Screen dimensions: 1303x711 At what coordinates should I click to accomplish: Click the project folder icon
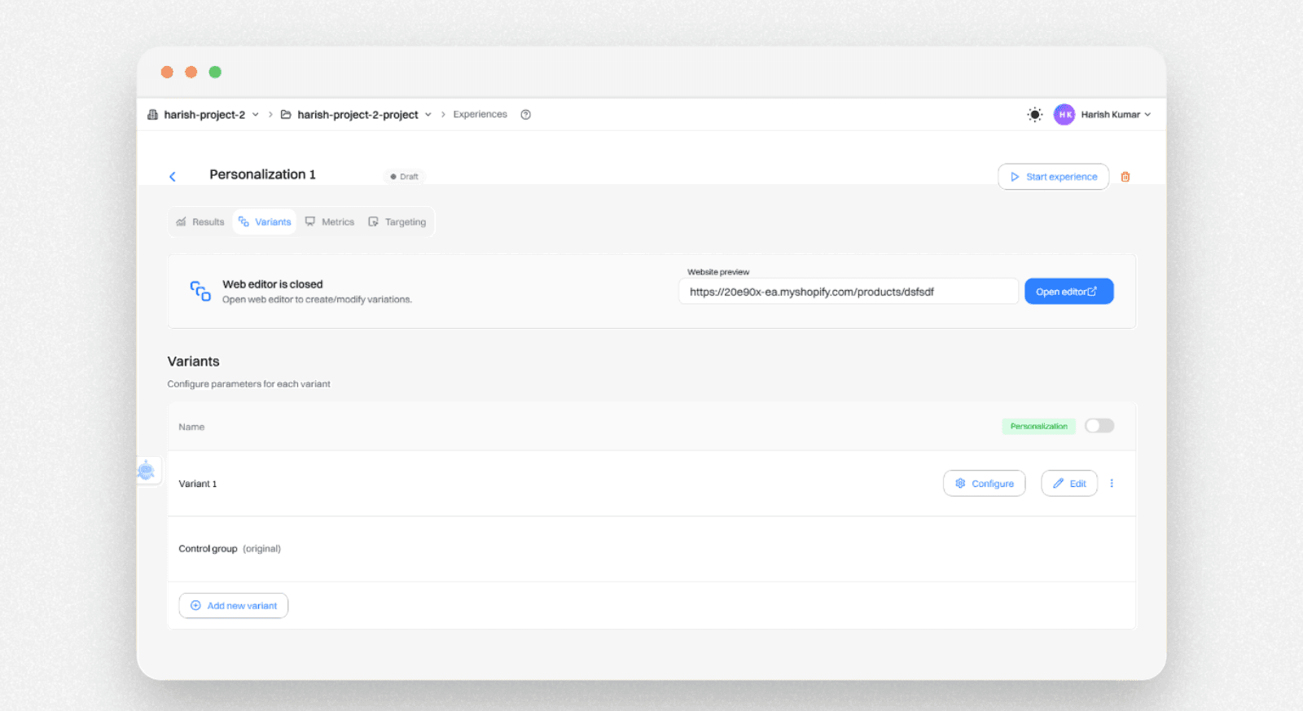point(286,115)
